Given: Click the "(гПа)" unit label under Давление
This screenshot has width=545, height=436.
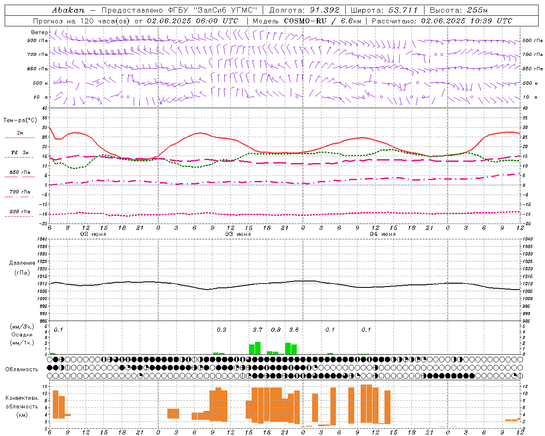Looking at the screenshot, I should [x=22, y=272].
